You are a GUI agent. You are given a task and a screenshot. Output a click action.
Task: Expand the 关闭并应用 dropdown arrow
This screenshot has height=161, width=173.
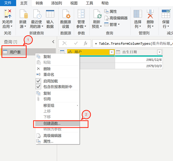pos(11,26)
